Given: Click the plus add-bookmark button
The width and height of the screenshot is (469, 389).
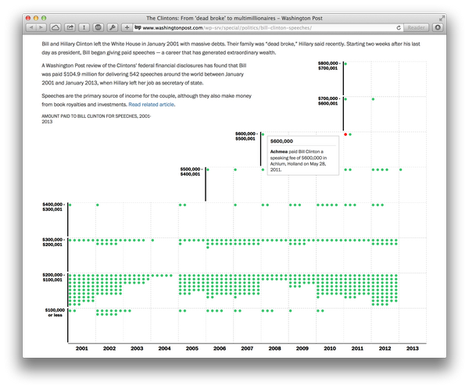Looking at the screenshot, I should (x=127, y=27).
